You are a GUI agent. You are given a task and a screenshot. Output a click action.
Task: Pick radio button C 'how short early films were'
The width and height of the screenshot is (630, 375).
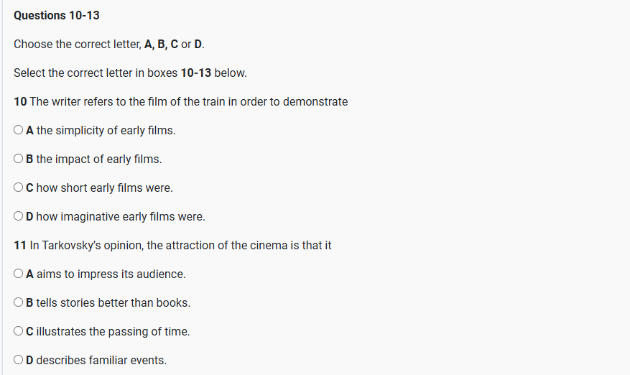[x=19, y=188]
